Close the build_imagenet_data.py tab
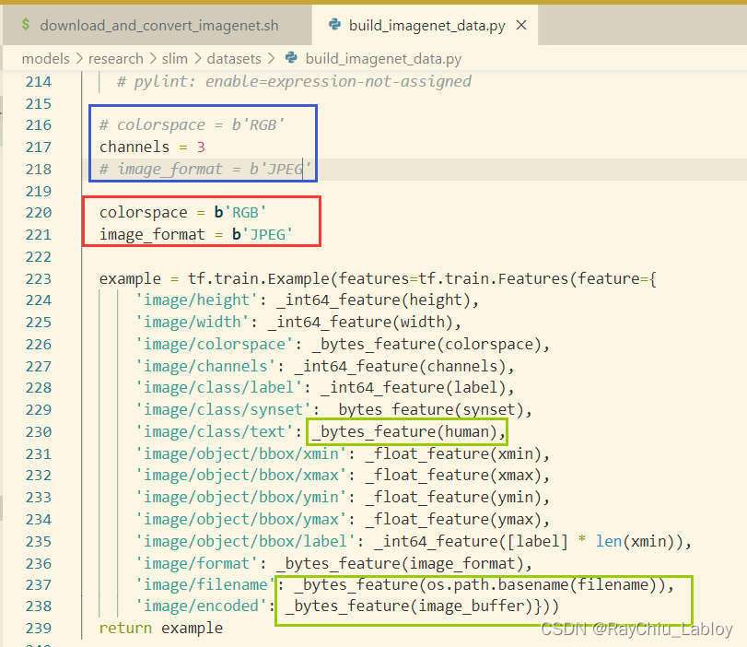Image resolution: width=747 pixels, height=647 pixels. [521, 25]
